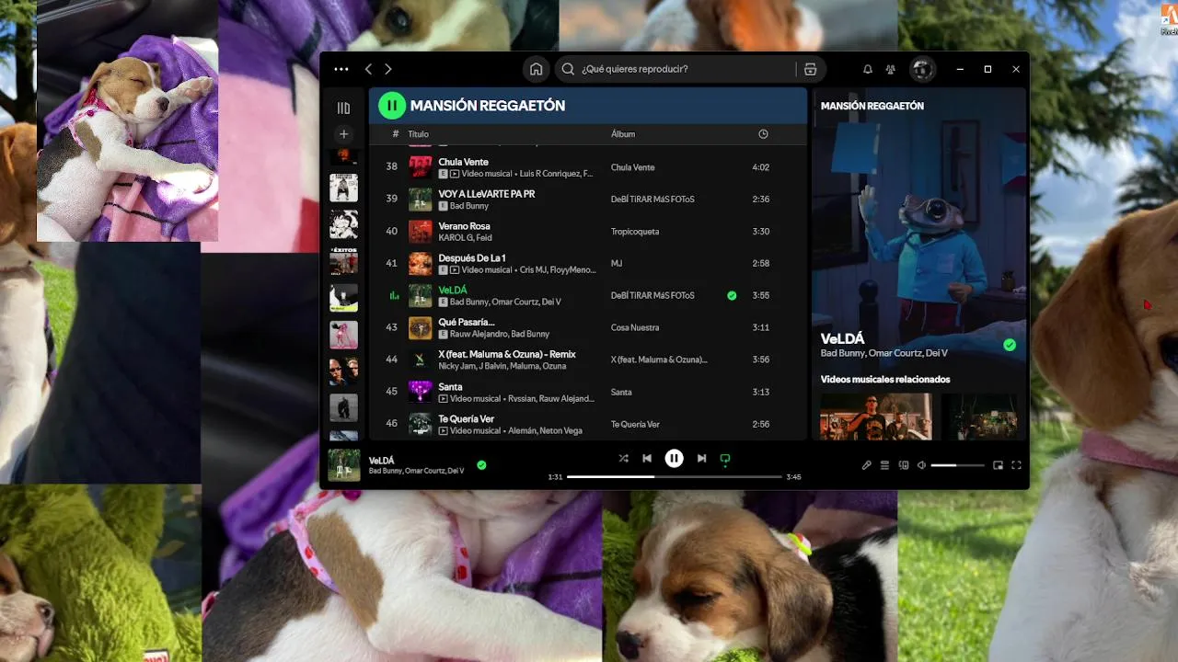Open the pink cover sidebar playlist
The height and width of the screenshot is (662, 1178).
click(343, 335)
